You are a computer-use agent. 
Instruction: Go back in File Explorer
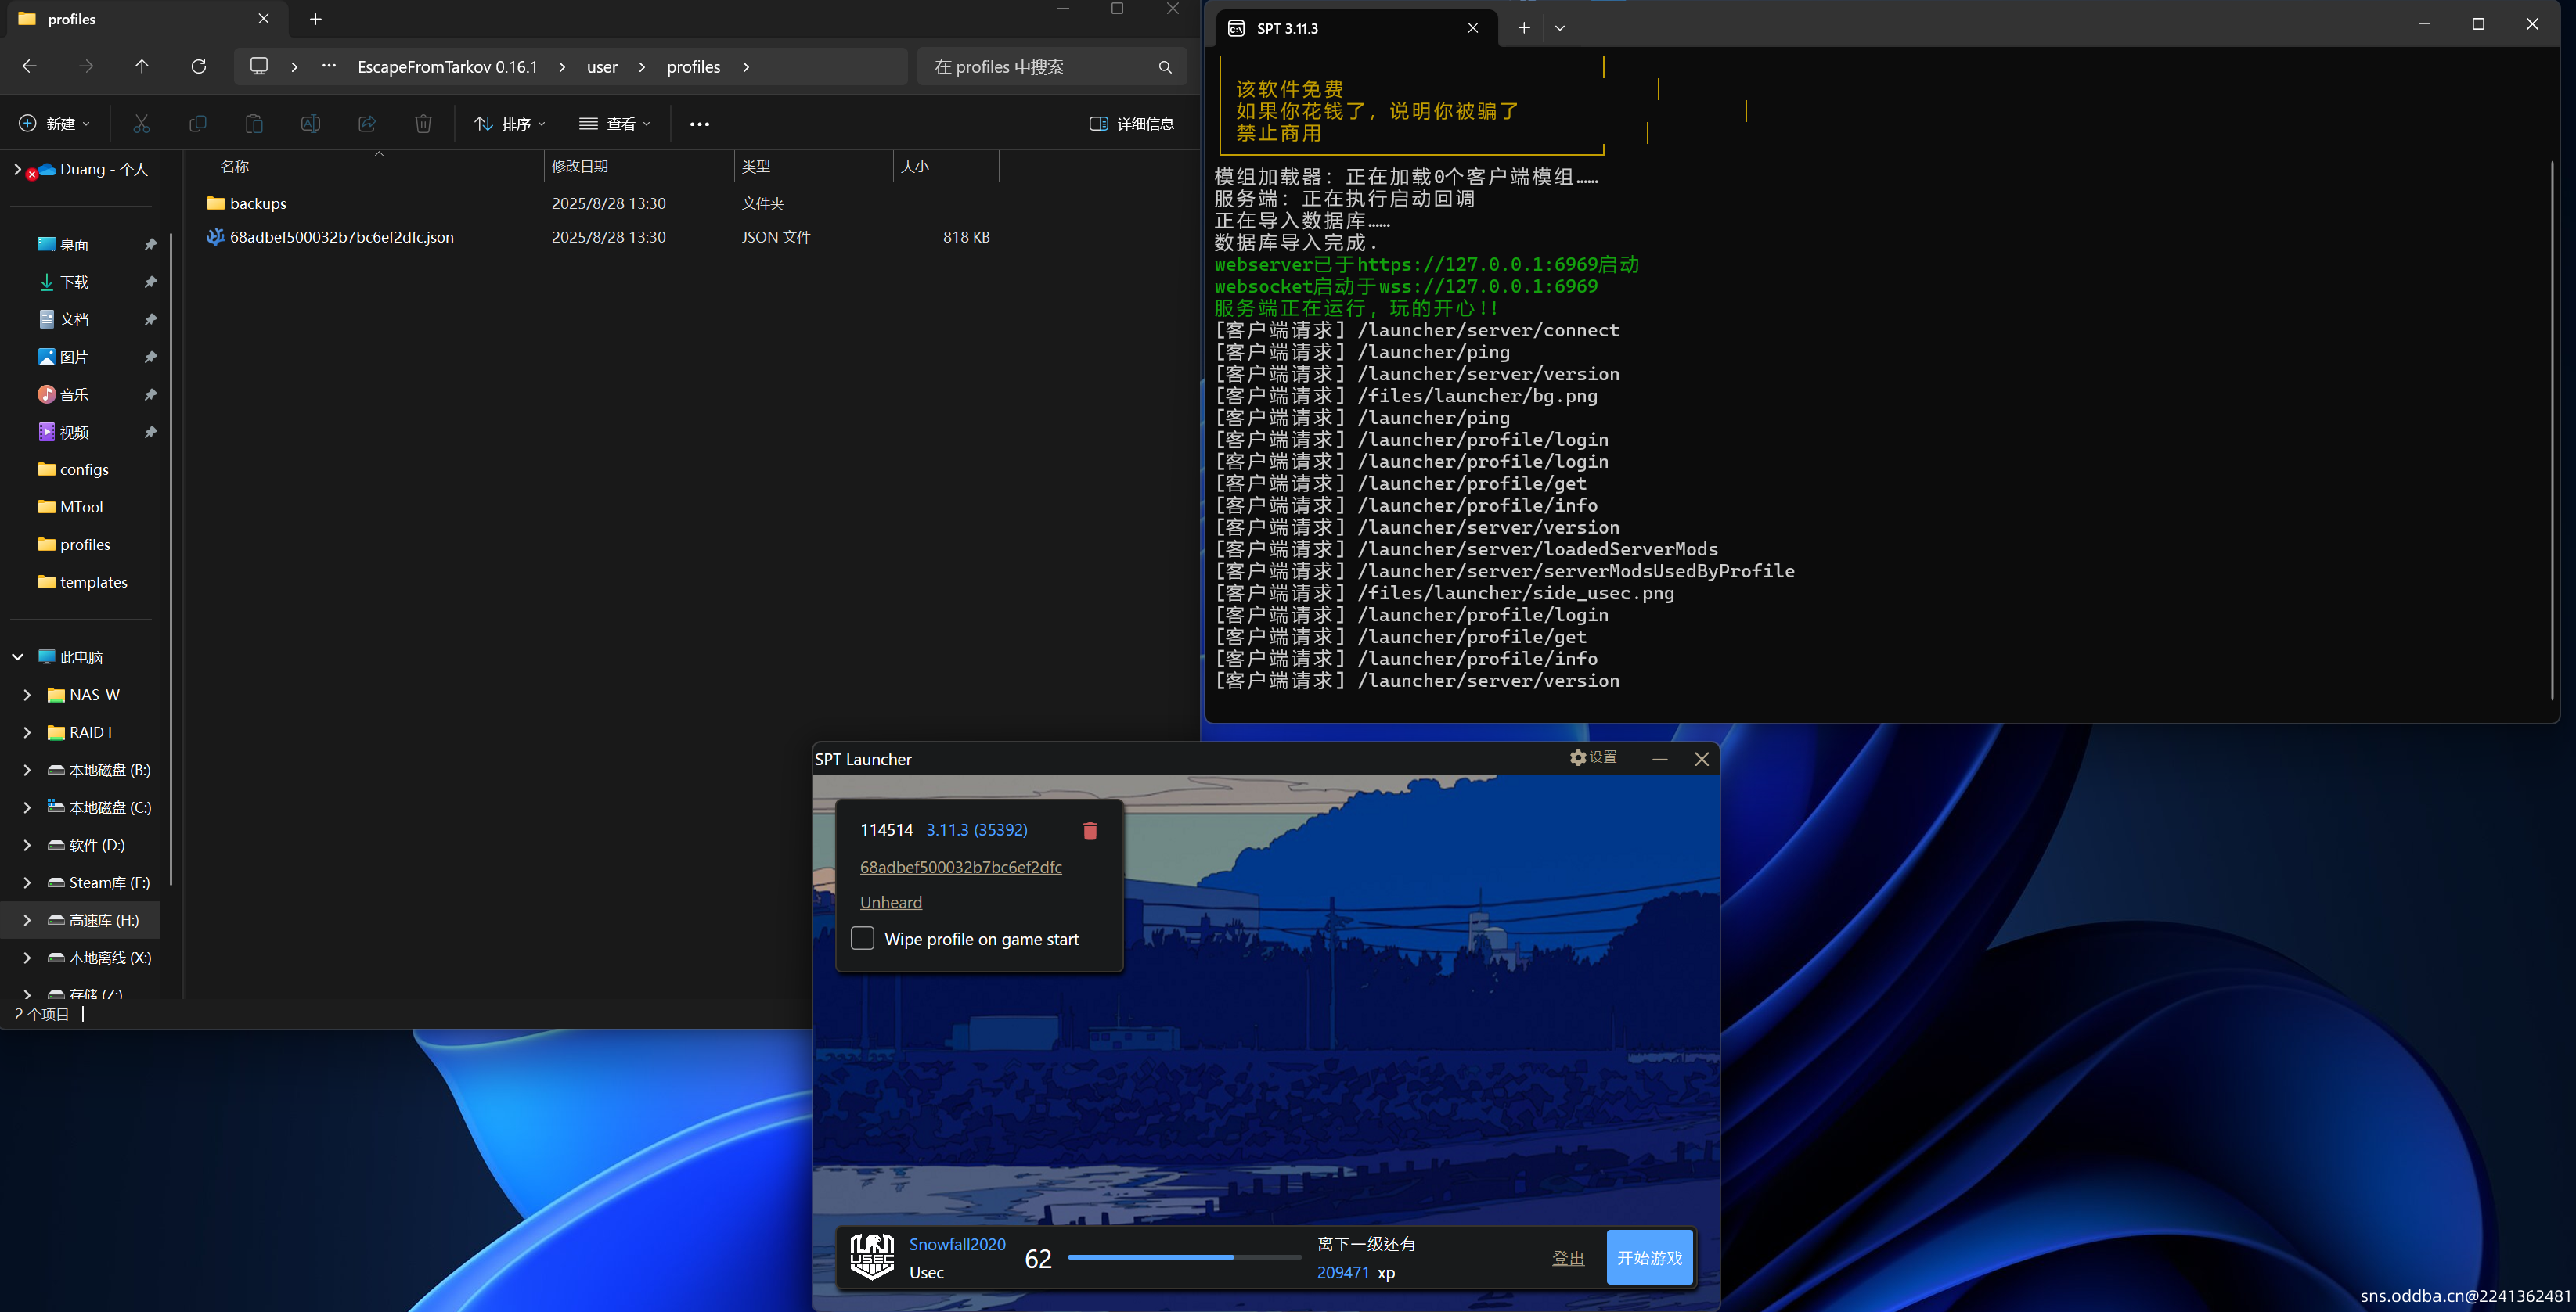30,67
